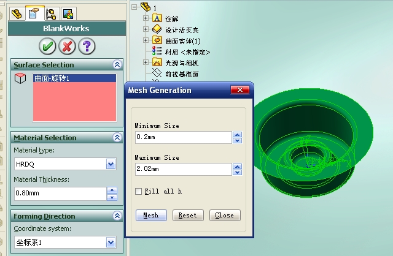Collapse the Material Selection section
This screenshot has height=256, width=393.
point(117,138)
